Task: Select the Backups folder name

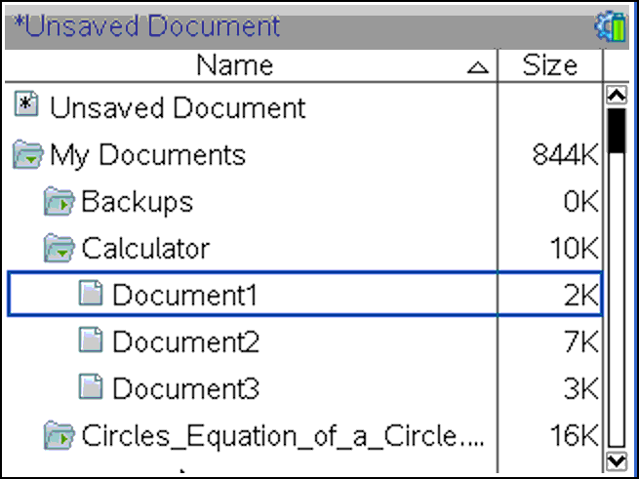Action: 138,202
